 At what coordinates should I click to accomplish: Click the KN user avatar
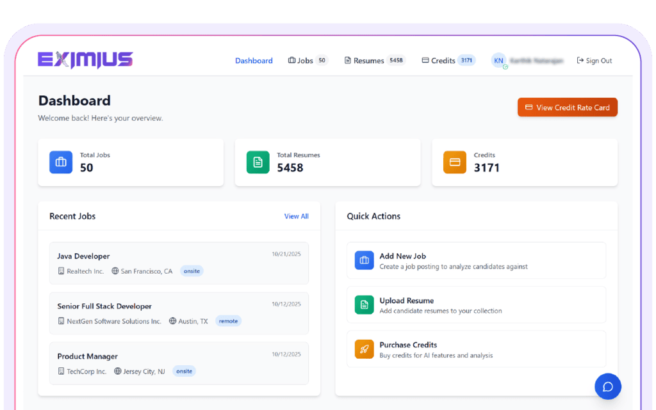coord(498,61)
